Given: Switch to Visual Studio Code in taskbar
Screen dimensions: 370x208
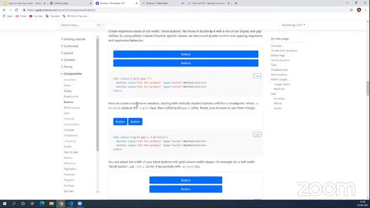Looking at the screenshot, I should tap(71, 203).
